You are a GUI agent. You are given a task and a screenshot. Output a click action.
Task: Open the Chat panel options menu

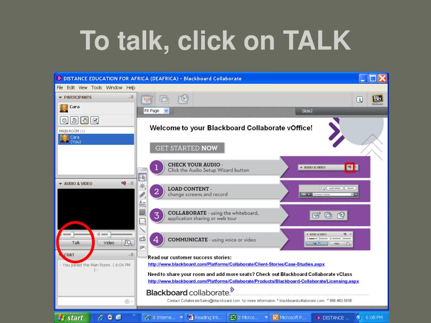click(x=131, y=254)
